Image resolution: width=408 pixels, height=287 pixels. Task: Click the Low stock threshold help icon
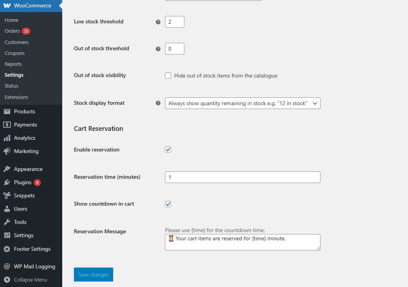pyautogui.click(x=158, y=22)
